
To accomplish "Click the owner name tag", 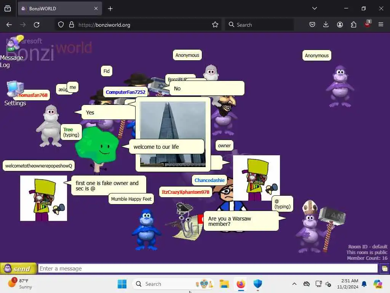I will [x=224, y=145].
